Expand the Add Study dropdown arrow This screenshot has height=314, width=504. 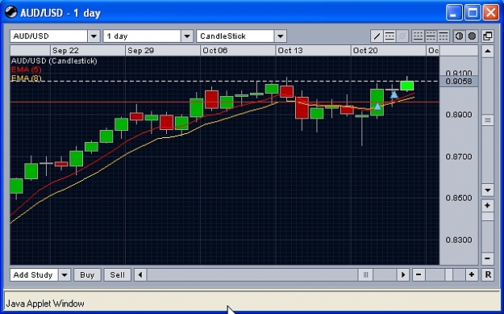point(65,275)
